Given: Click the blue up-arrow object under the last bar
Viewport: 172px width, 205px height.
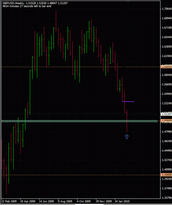Looking at the screenshot, I should pyautogui.click(x=127, y=137).
